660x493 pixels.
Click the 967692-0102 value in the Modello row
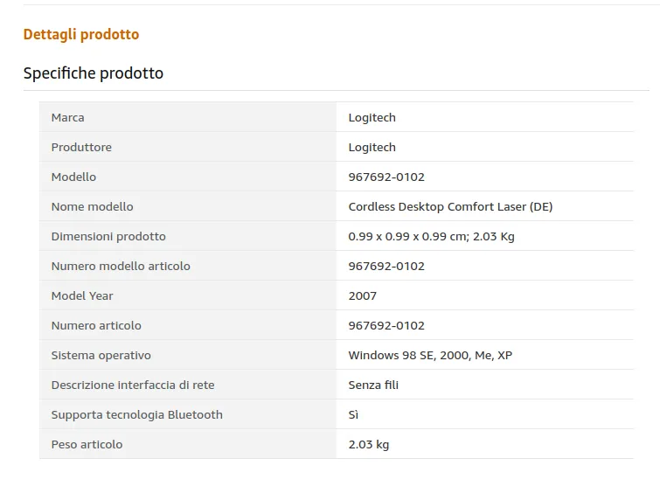tap(386, 177)
